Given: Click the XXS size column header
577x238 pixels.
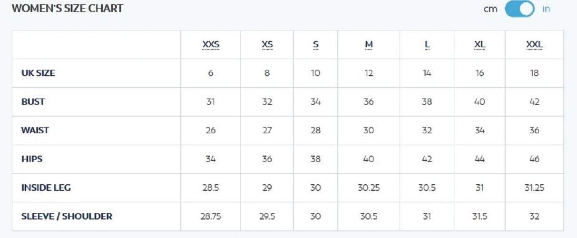Looking at the screenshot, I should pyautogui.click(x=211, y=45).
